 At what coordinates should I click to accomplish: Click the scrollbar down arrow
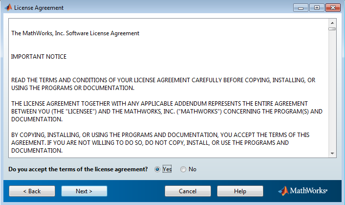[332, 154]
